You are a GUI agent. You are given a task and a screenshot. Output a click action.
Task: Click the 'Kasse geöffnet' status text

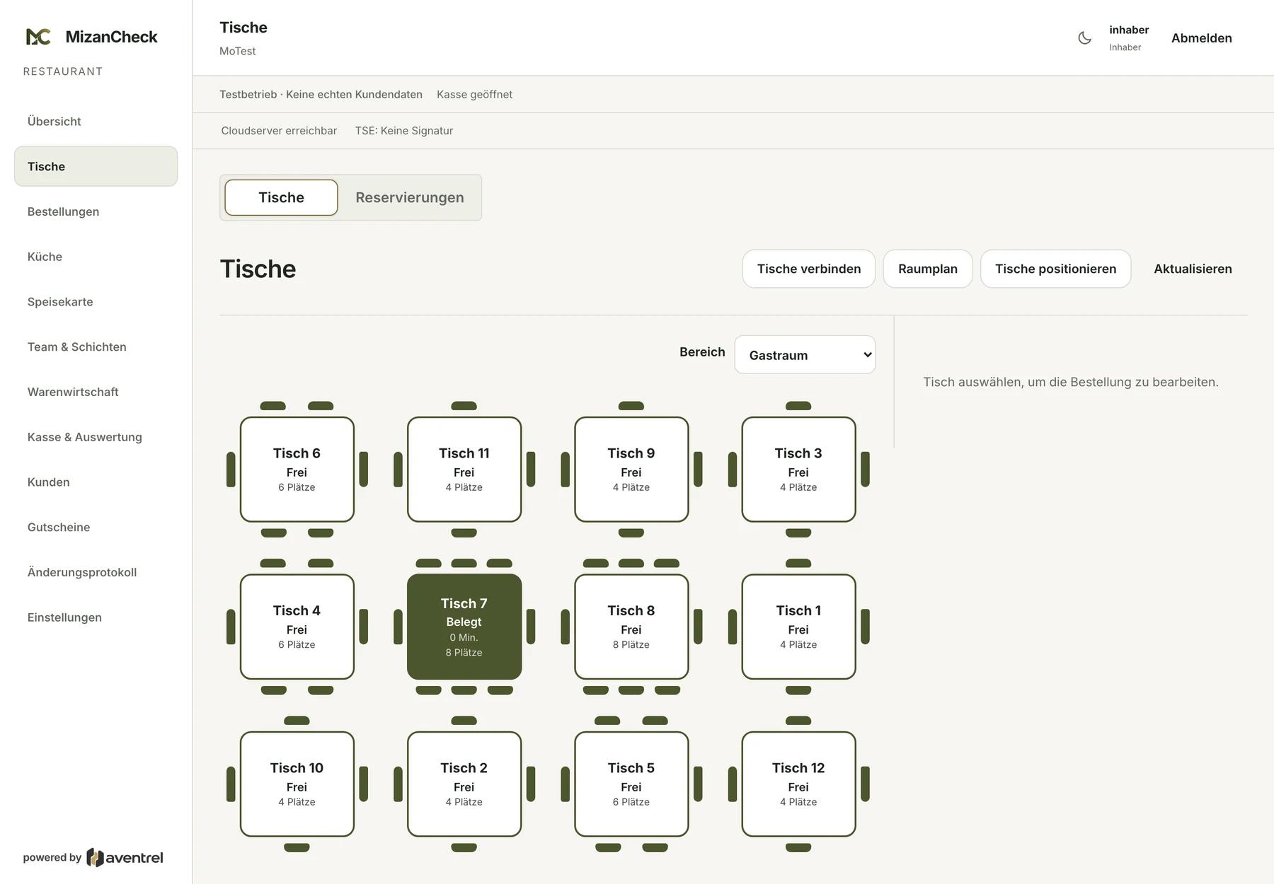(x=474, y=95)
